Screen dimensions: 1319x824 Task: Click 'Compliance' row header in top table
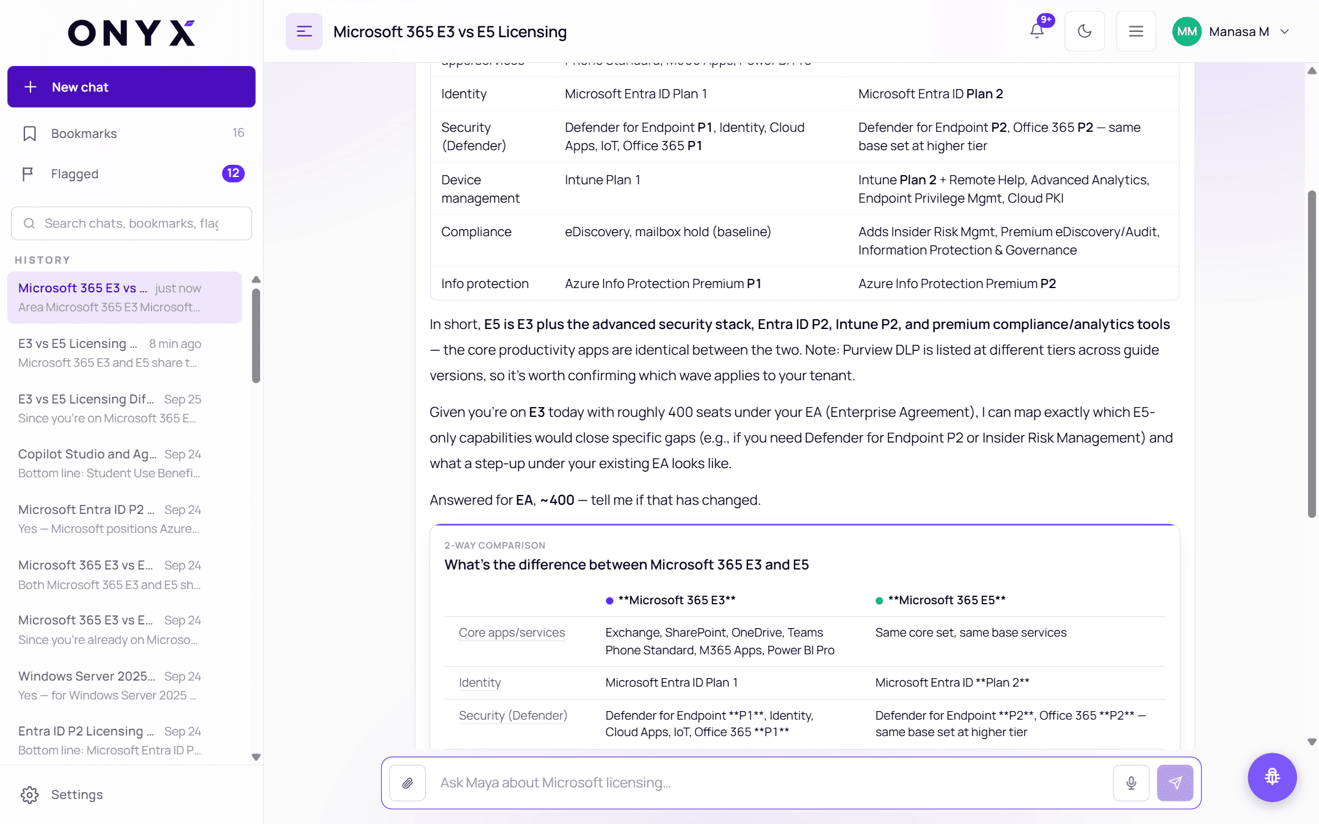click(x=476, y=232)
